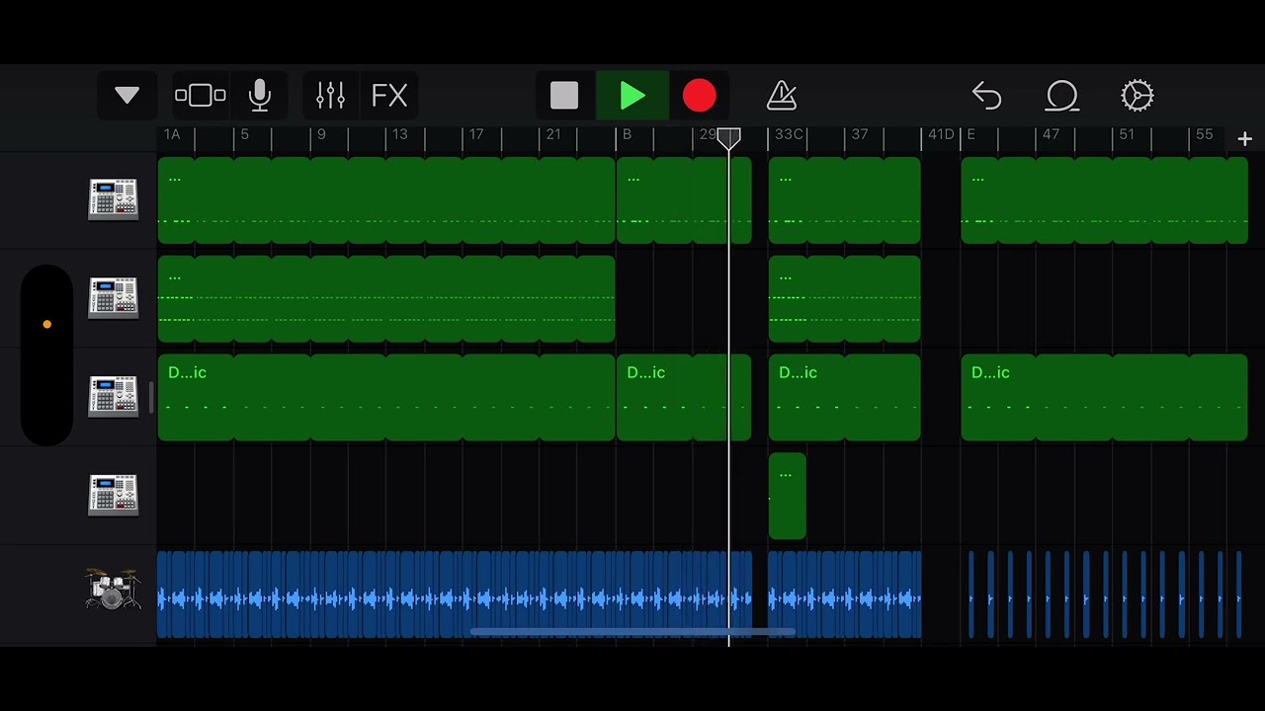Open song settings gear

[x=1138, y=96]
